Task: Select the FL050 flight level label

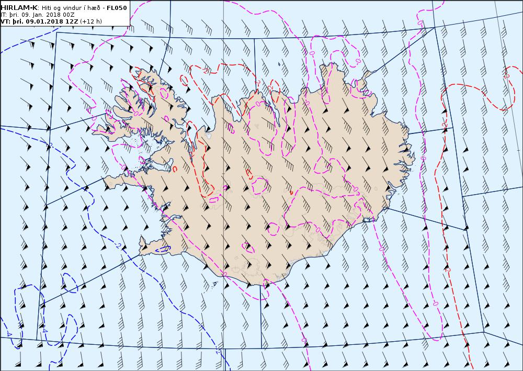Action: [117, 8]
